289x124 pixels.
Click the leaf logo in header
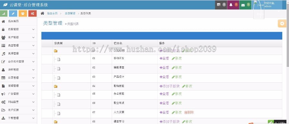5,5
